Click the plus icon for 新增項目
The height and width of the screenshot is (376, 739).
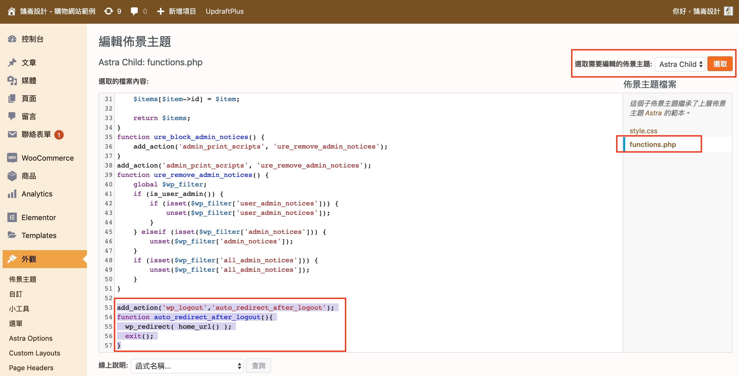pos(161,12)
